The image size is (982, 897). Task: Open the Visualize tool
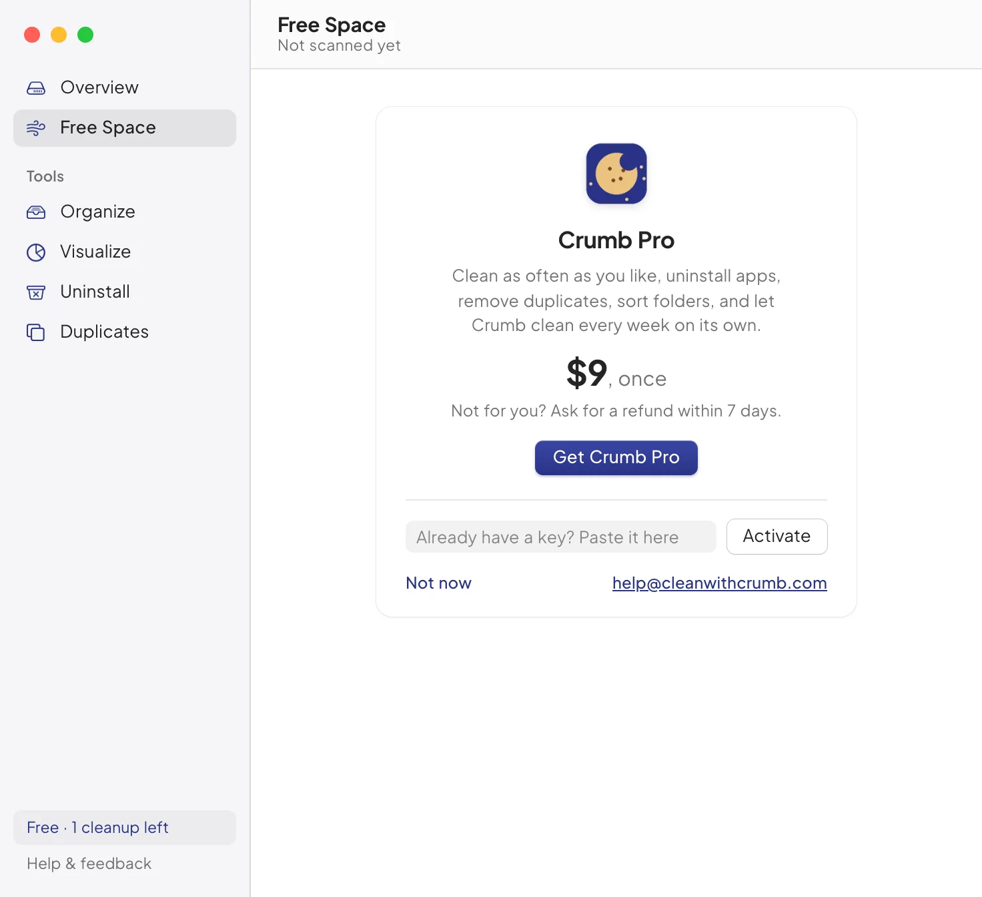coord(125,252)
